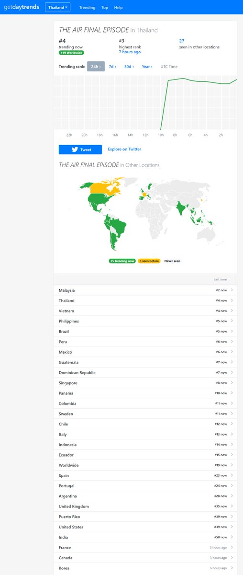Click Canada on the world map

click(103, 188)
